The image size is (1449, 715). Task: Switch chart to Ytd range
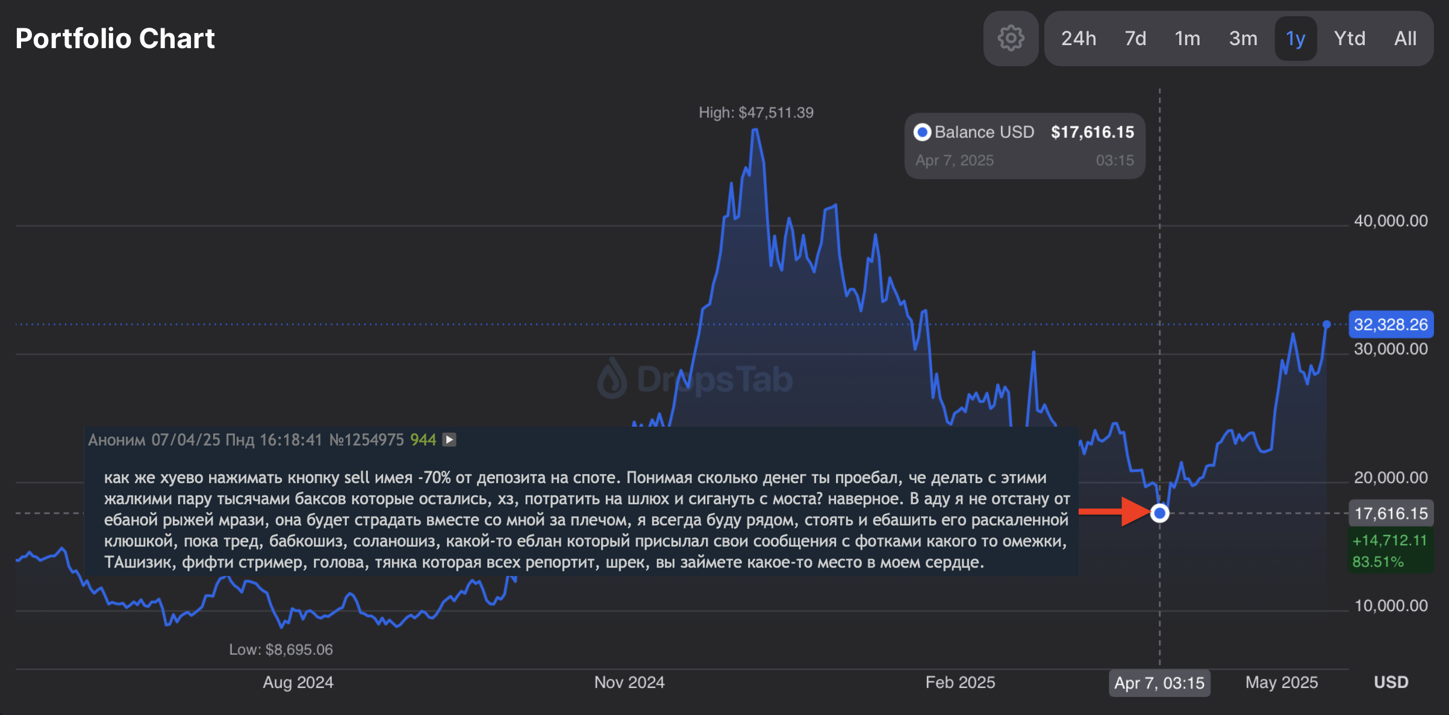click(1349, 39)
